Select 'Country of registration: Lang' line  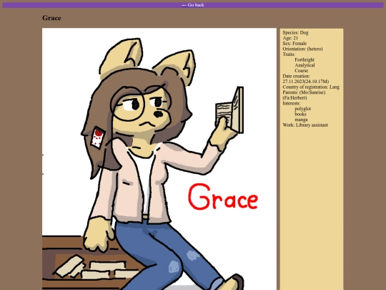click(311, 87)
